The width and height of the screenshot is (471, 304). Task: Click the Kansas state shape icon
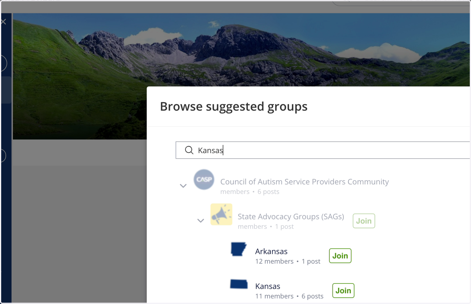[239, 284]
